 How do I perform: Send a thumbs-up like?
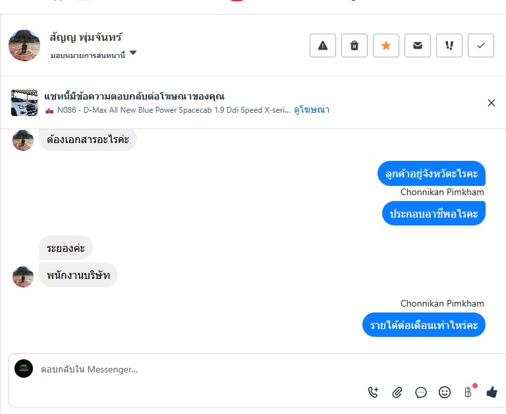[492, 392]
